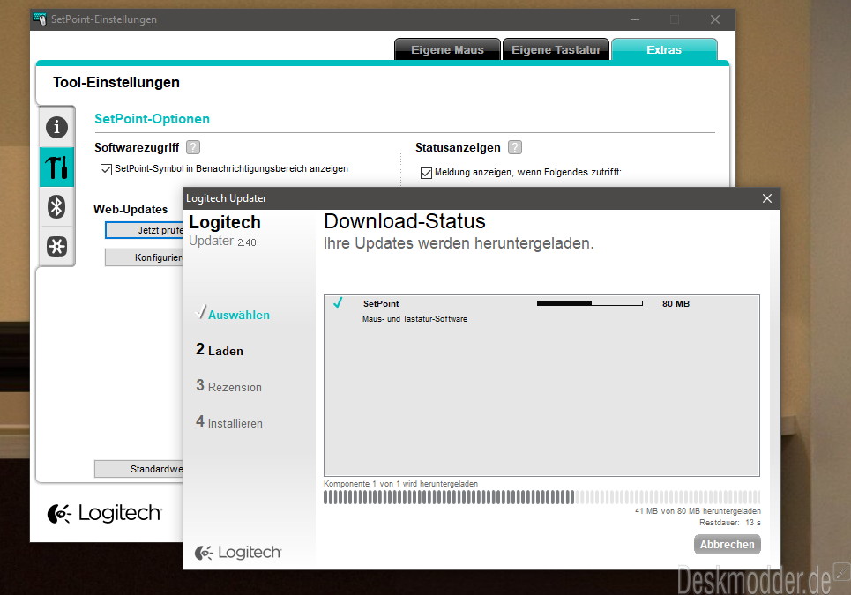
Task: Click the Laden step in Updater
Action: [220, 350]
